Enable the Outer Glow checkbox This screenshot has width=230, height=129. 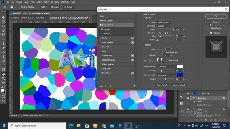(x=101, y=68)
